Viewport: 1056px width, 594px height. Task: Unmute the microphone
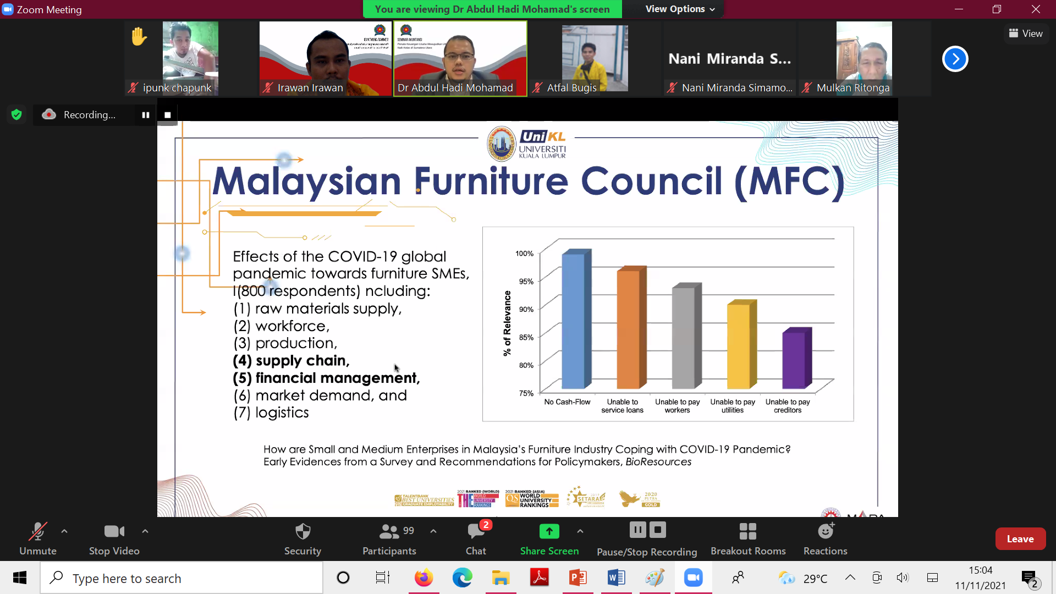pyautogui.click(x=37, y=539)
